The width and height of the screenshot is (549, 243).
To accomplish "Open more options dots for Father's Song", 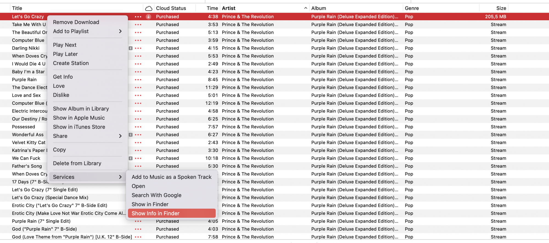I will [x=138, y=166].
